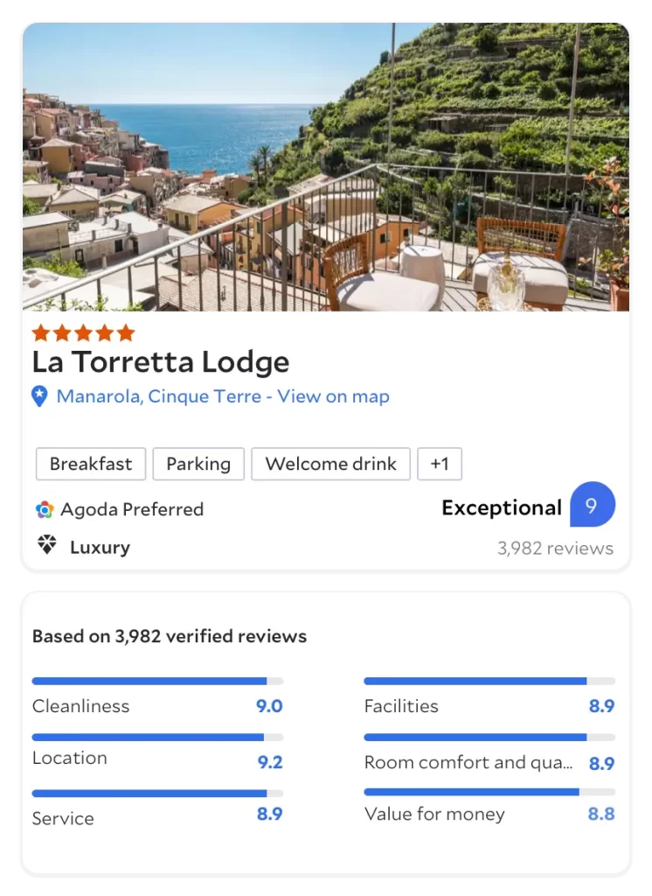Click the five-star rating icons

(x=83, y=332)
